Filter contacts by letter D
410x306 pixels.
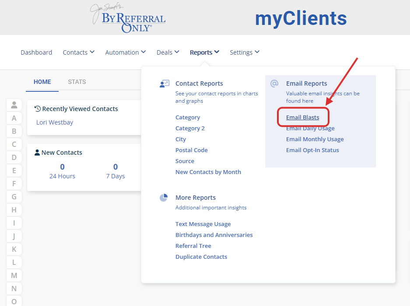[14, 157]
